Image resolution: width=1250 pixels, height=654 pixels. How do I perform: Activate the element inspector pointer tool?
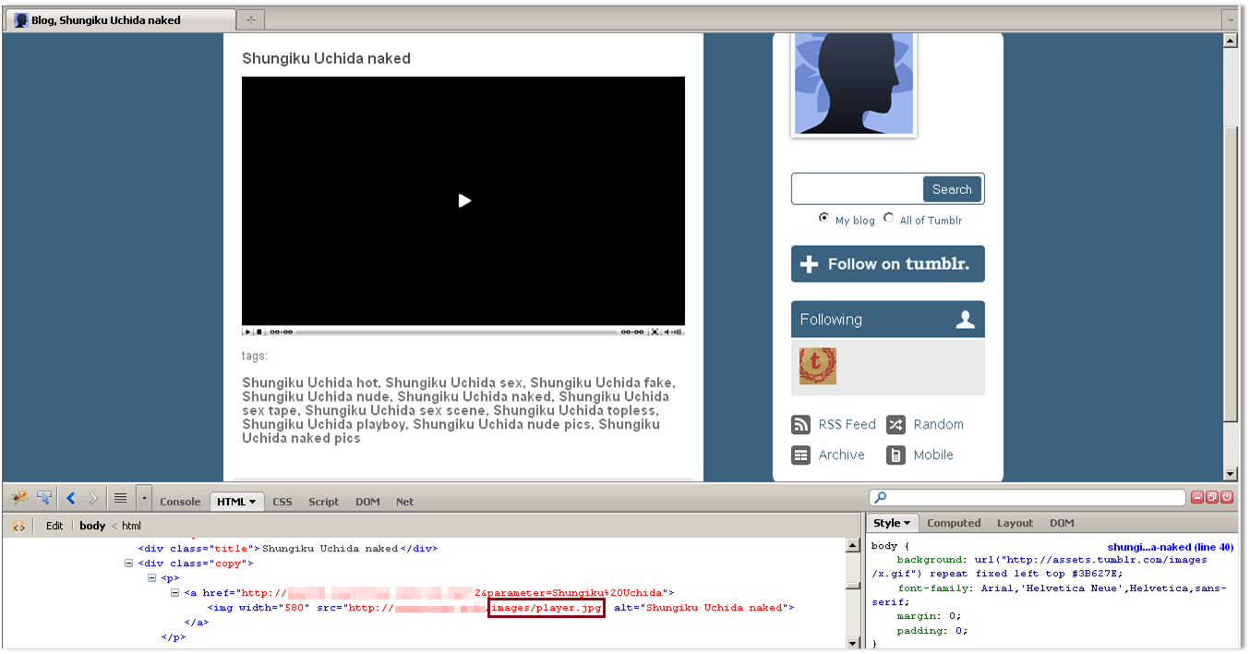click(43, 499)
